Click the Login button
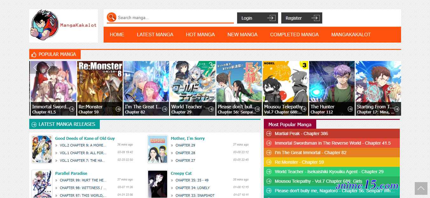 tap(257, 18)
